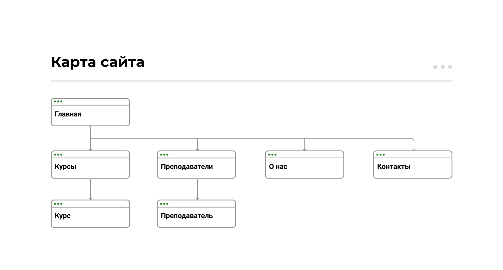
Task: Click green dots on the Преподаватели card
Action: [164, 155]
